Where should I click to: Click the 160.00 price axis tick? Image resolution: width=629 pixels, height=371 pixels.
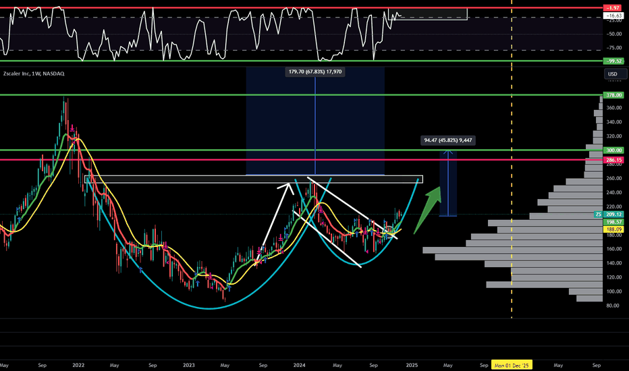613,249
